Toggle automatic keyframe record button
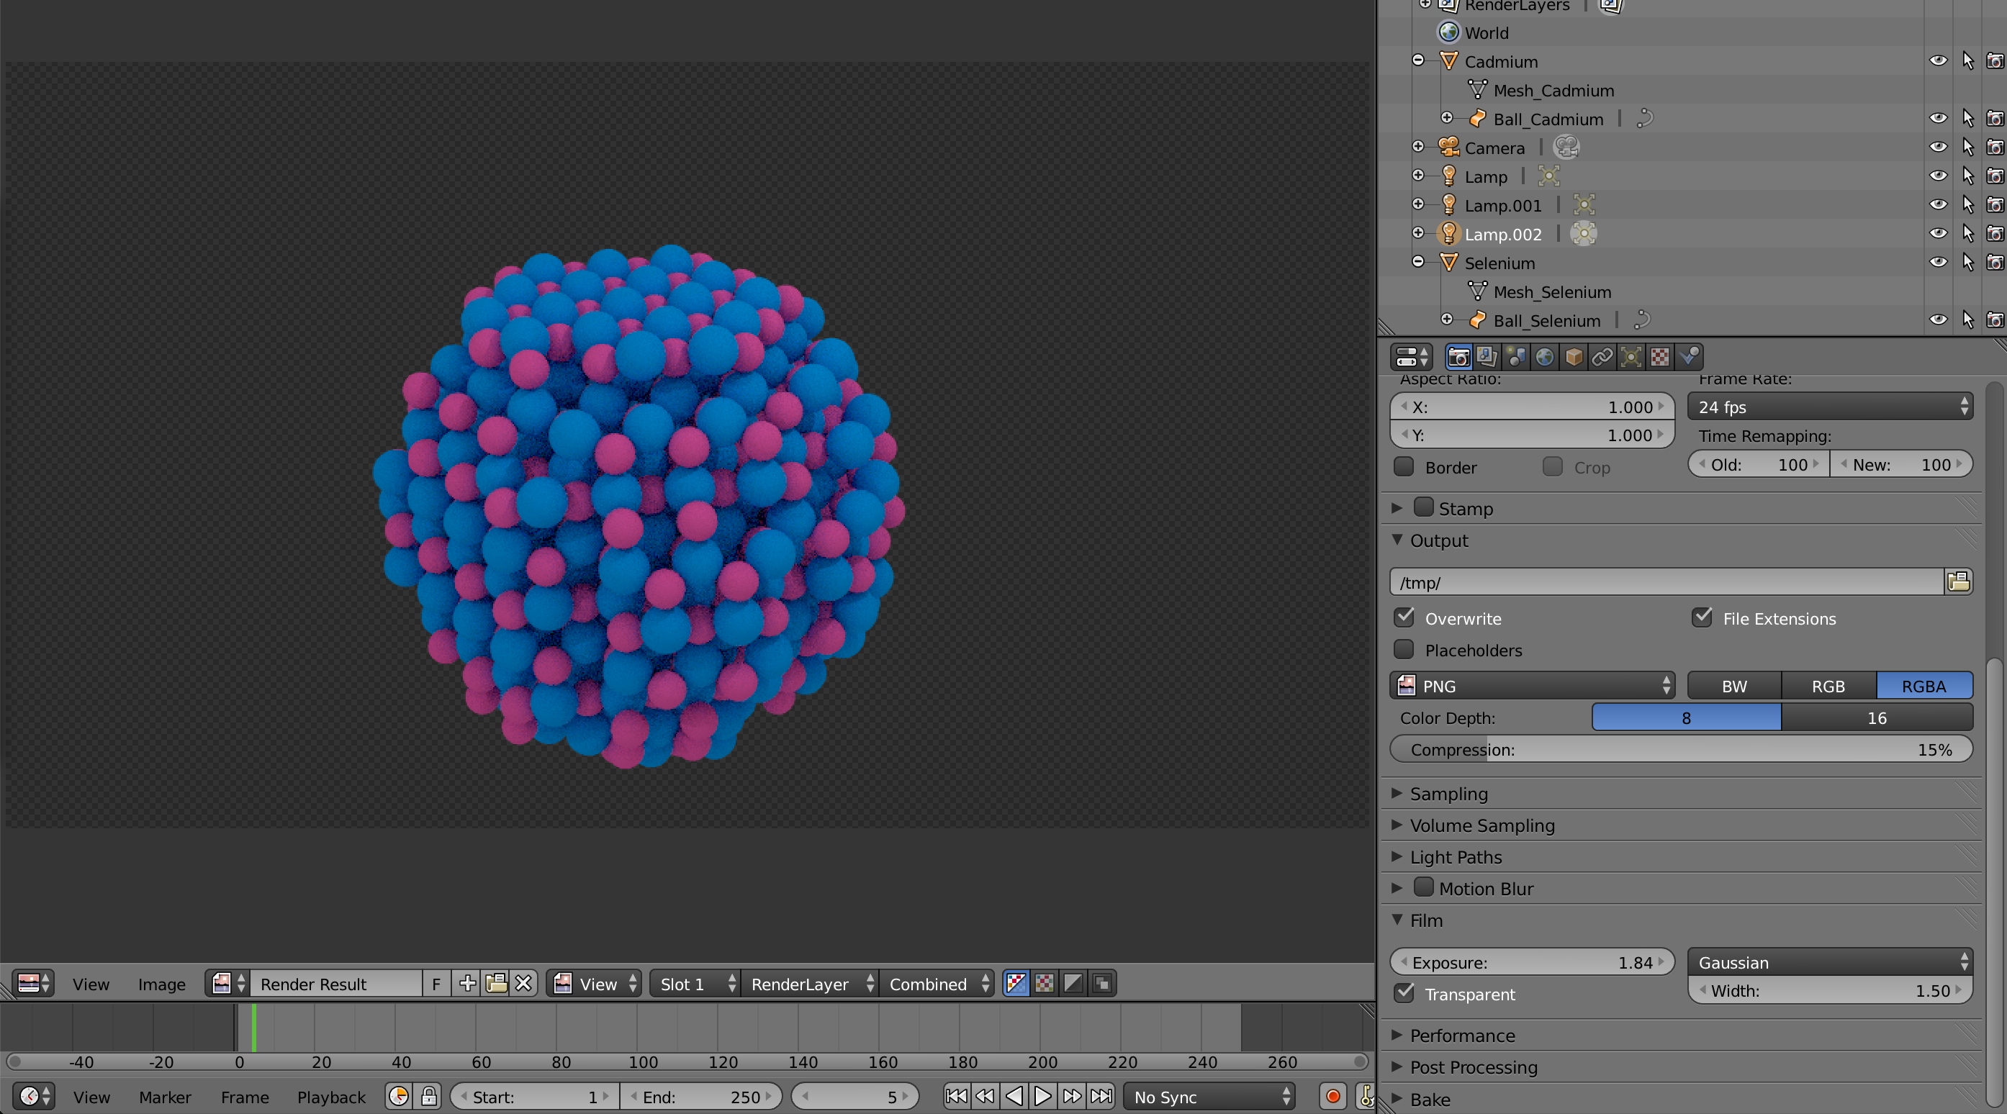2007x1114 pixels. (x=1333, y=1096)
